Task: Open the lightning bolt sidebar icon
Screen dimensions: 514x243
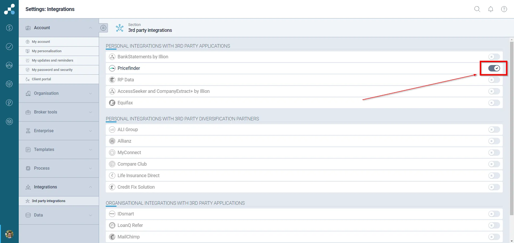Action: click(9, 103)
